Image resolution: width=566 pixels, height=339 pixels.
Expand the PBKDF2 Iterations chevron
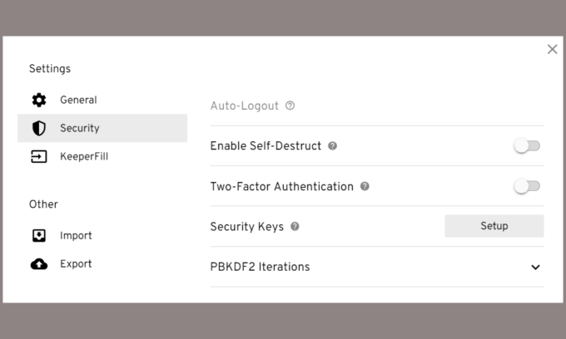click(535, 268)
